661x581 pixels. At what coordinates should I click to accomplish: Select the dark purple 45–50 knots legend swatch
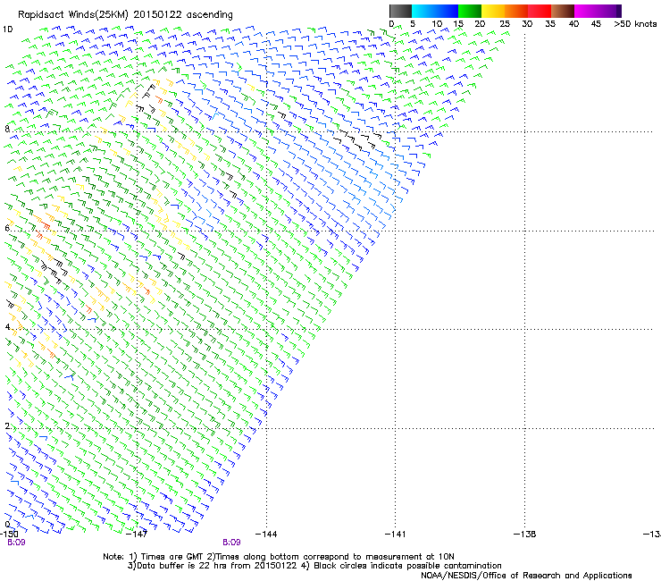609,11
